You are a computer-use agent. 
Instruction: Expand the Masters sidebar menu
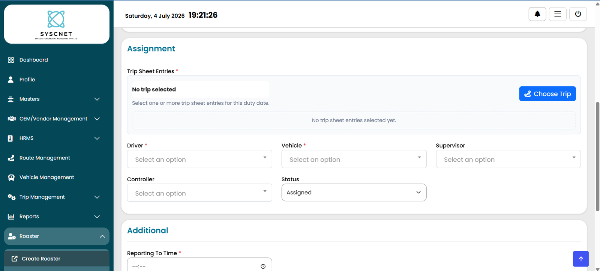click(57, 99)
